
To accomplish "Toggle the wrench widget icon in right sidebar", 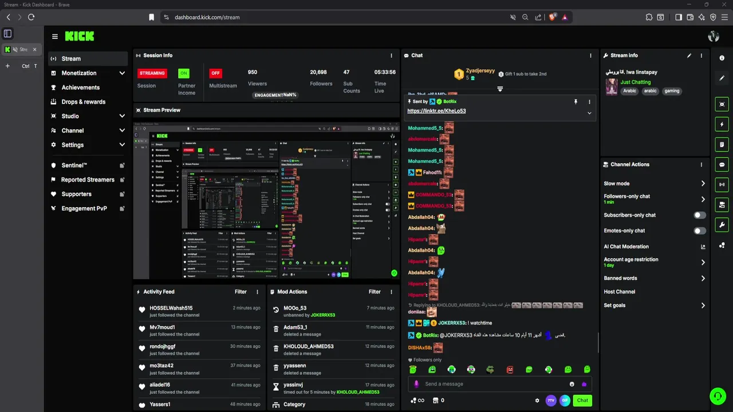I will click(722, 225).
